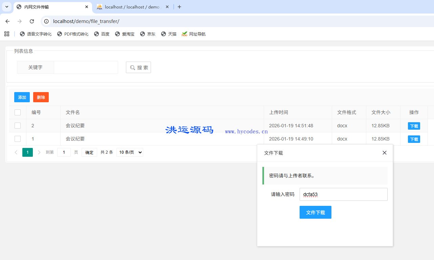Image resolution: width=434 pixels, height=260 pixels.
Task: Open the Chrome apps grid icon
Action: coord(7,34)
